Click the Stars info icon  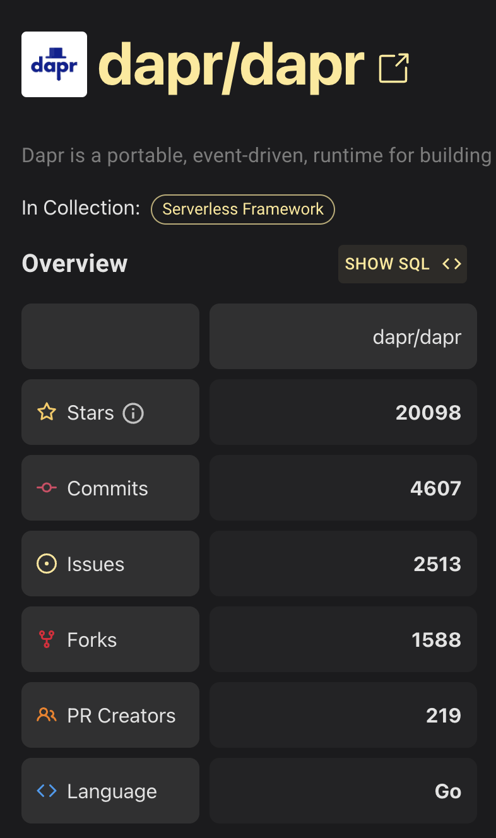pyautogui.click(x=133, y=413)
